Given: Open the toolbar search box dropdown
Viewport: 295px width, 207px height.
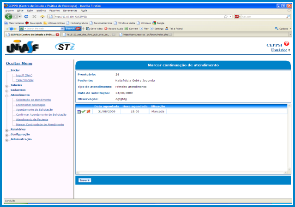Looking at the screenshot, I should tap(62, 29).
